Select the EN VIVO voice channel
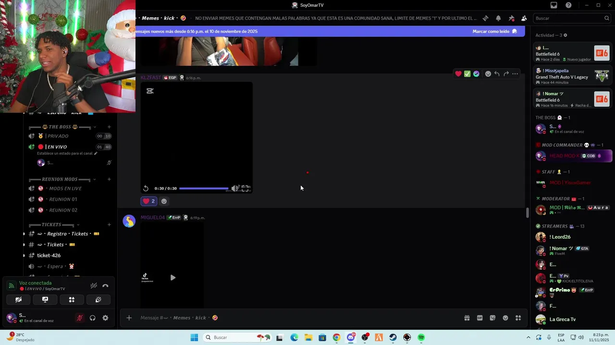Image resolution: width=615 pixels, height=345 pixels. click(70, 147)
